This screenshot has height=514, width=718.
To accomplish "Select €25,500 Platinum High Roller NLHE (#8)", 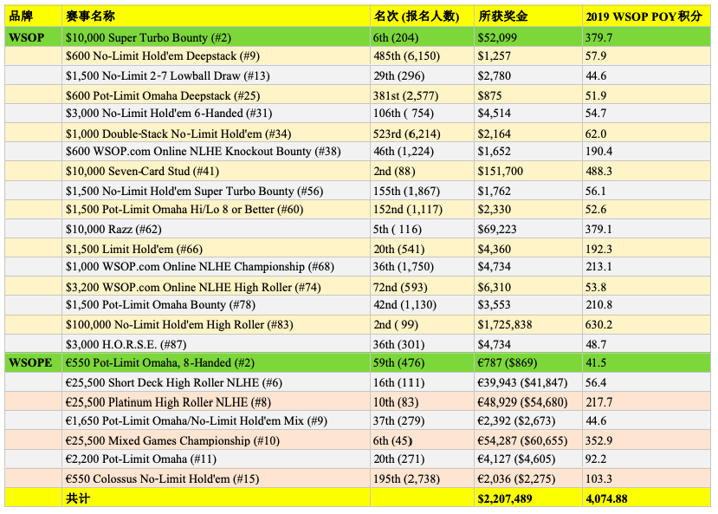I will [x=216, y=402].
